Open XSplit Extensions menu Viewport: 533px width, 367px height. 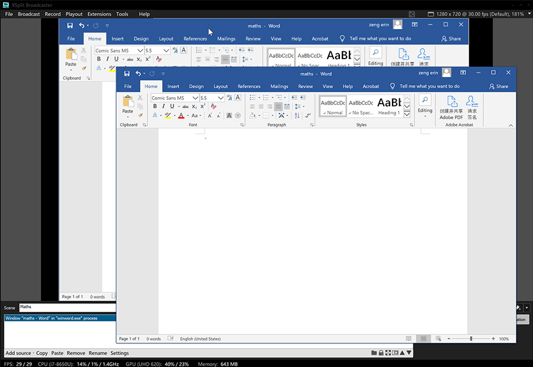pos(99,14)
